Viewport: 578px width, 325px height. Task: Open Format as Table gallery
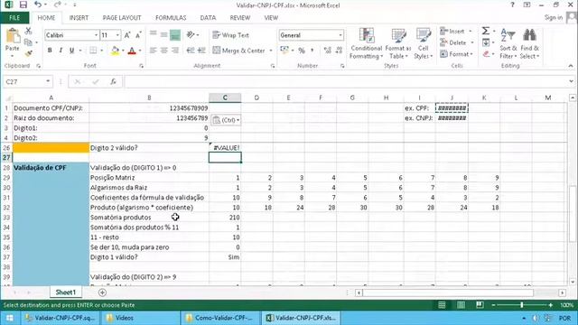(x=398, y=43)
